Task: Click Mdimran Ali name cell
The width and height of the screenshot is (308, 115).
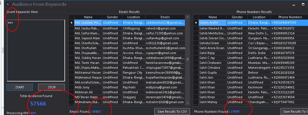Action: pyautogui.click(x=88, y=92)
